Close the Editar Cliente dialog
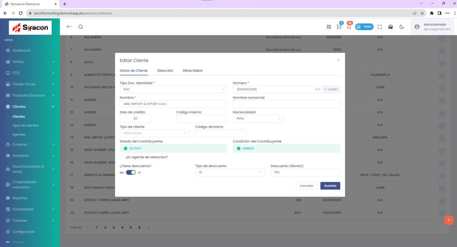 point(338,60)
